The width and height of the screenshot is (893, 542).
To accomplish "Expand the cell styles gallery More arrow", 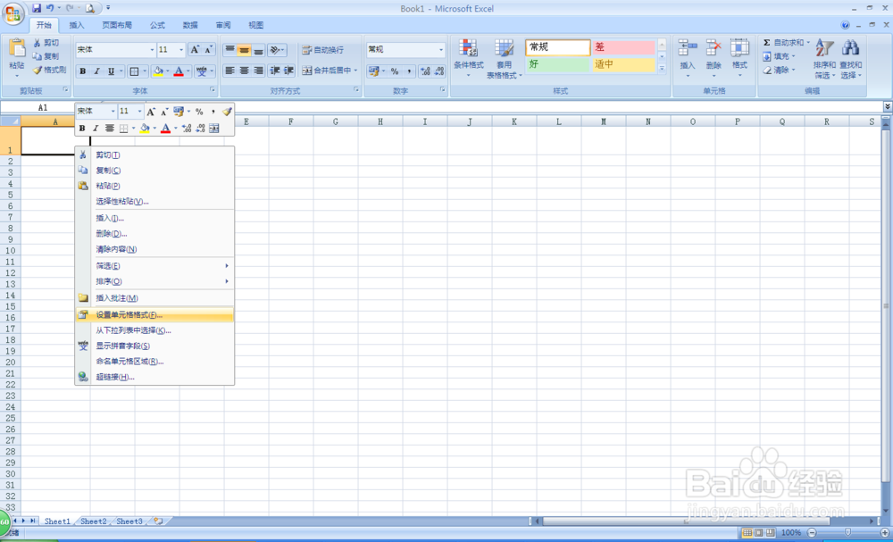I will click(662, 69).
